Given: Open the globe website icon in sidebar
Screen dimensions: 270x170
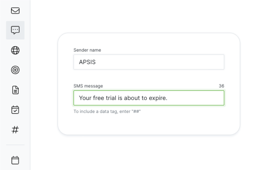Looking at the screenshot, I should pos(15,50).
